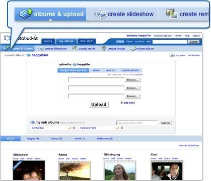
Task: Click the pencil icon beside Farewell Party
Action: (x=117, y=128)
